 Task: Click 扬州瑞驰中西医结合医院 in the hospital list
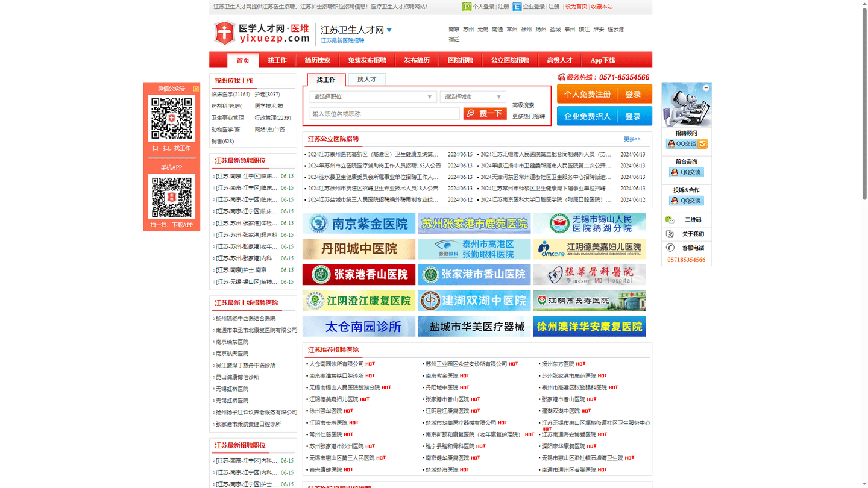pyautogui.click(x=245, y=318)
